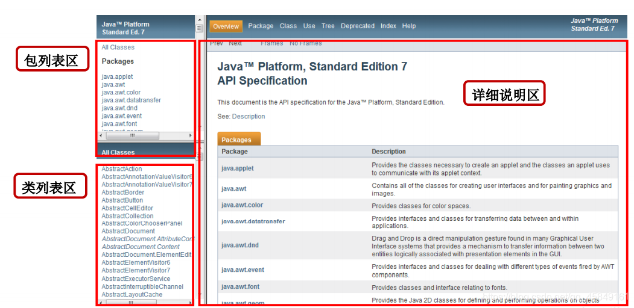Open java.awt in the left packages list
This screenshot has width=634, height=308.
113,85
